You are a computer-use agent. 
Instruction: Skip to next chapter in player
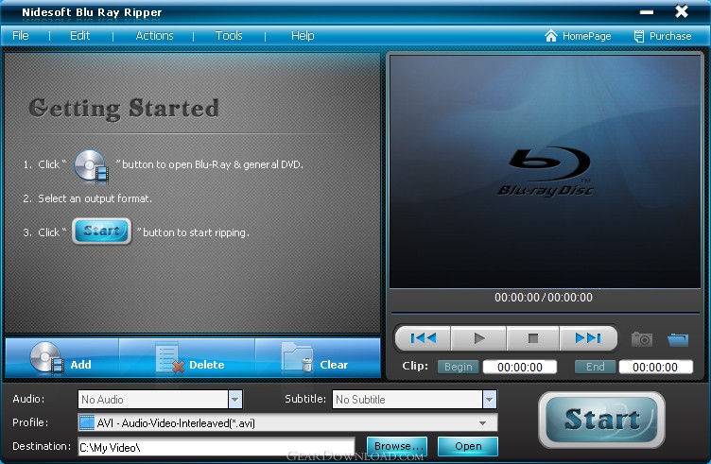[x=588, y=338]
